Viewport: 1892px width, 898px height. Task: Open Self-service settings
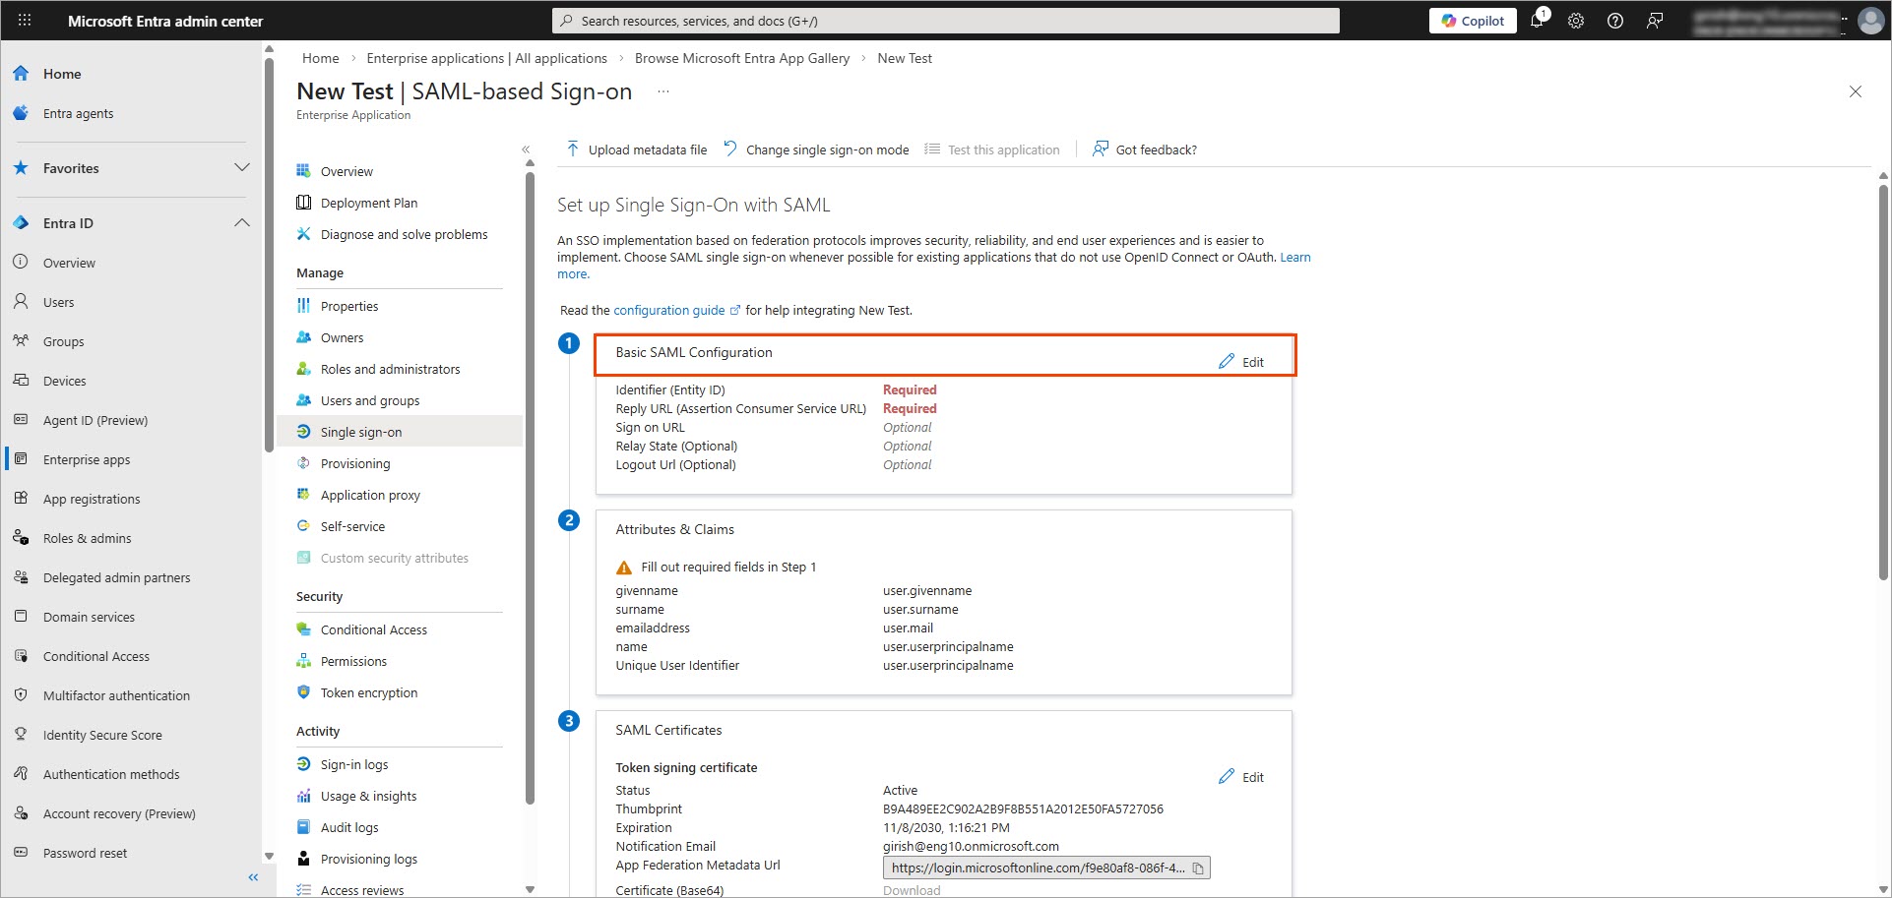tap(352, 526)
